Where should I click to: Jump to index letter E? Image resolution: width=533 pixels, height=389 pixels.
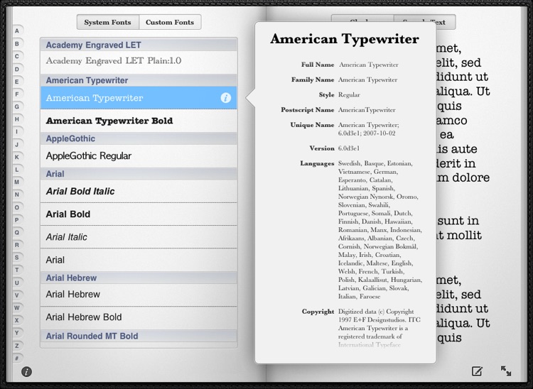(17, 82)
